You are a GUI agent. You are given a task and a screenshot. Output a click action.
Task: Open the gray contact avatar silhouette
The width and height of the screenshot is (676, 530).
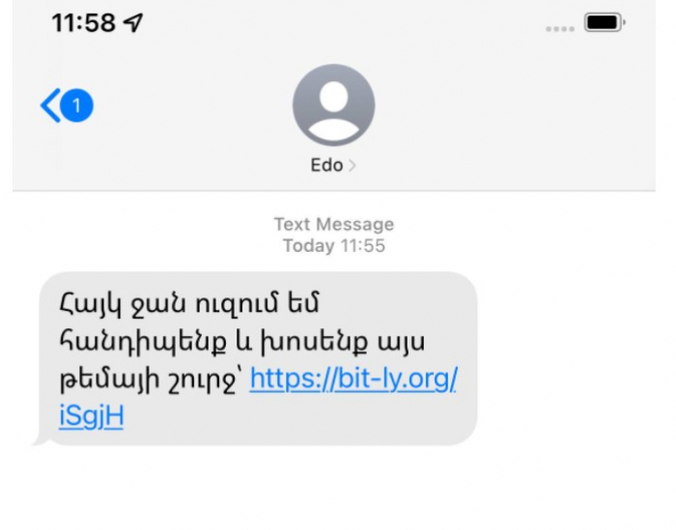334,105
